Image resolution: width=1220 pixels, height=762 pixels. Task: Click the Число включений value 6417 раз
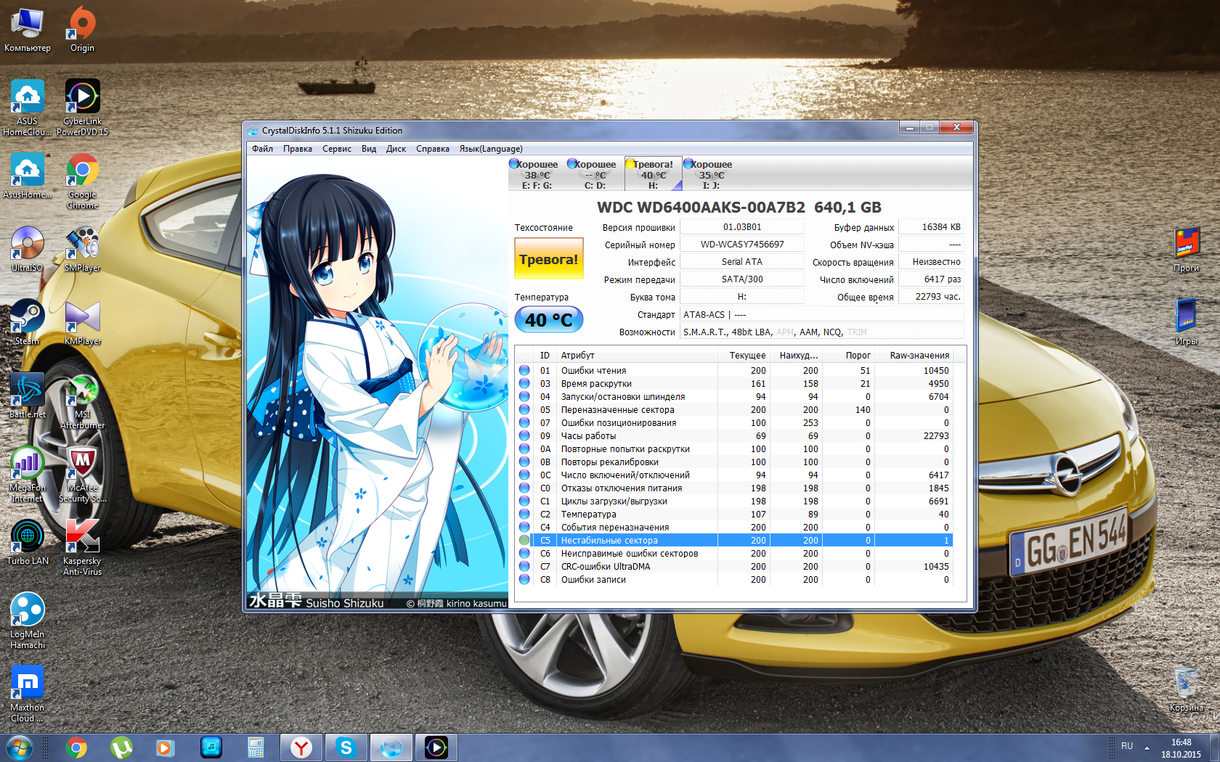click(932, 279)
